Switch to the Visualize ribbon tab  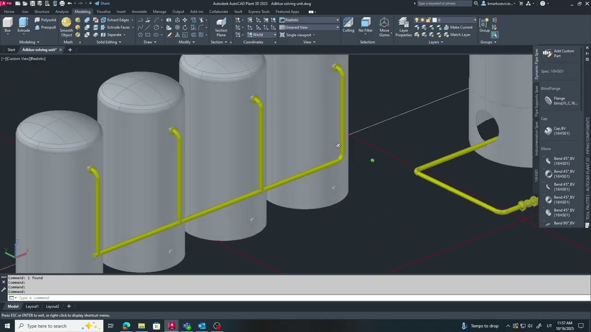(x=103, y=12)
